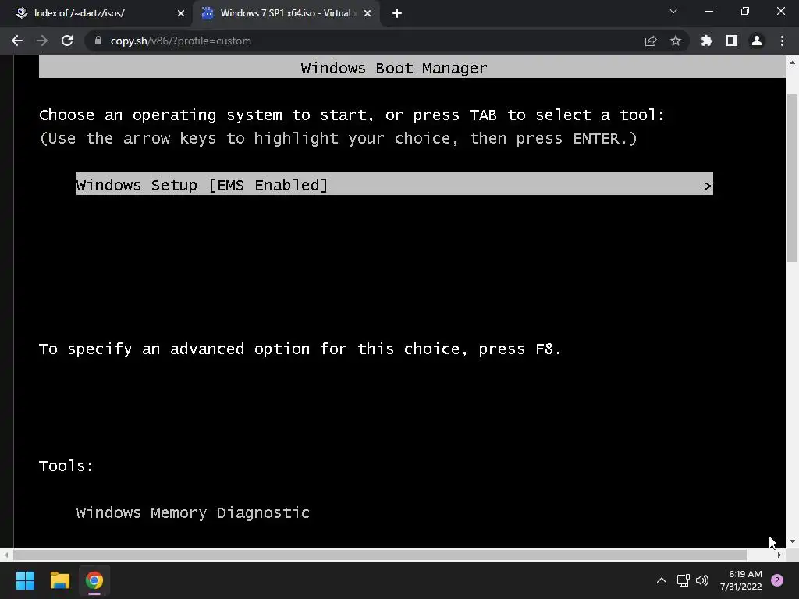Minimize the Chrome window
This screenshot has width=799, height=599.
(x=708, y=11)
